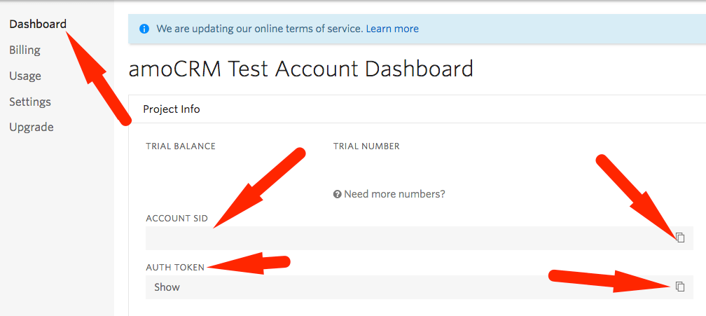The image size is (706, 316).
Task: Open the Usage page
Action: 25,76
